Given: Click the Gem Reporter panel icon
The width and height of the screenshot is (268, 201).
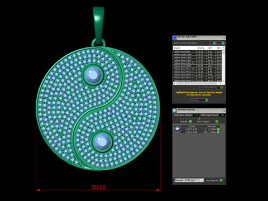Looking at the screenshot, I should [174, 111].
